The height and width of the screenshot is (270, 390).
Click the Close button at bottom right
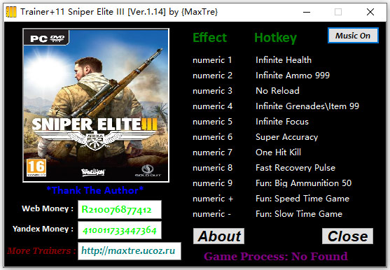point(347,236)
